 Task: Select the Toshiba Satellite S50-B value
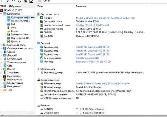[87, 21]
